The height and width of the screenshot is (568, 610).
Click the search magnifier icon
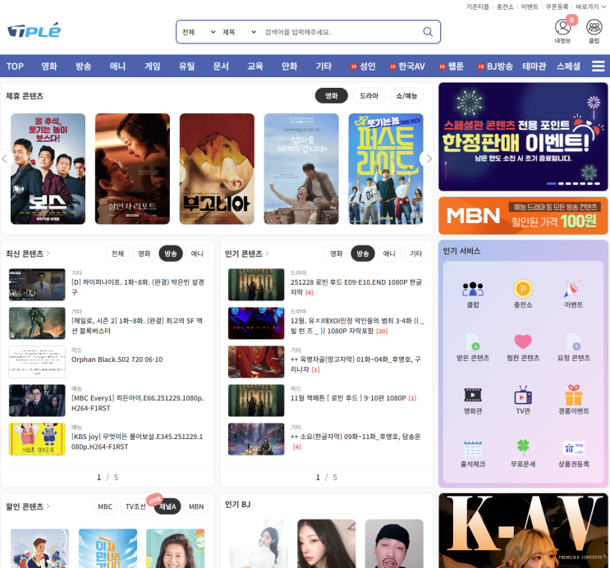[x=428, y=32]
